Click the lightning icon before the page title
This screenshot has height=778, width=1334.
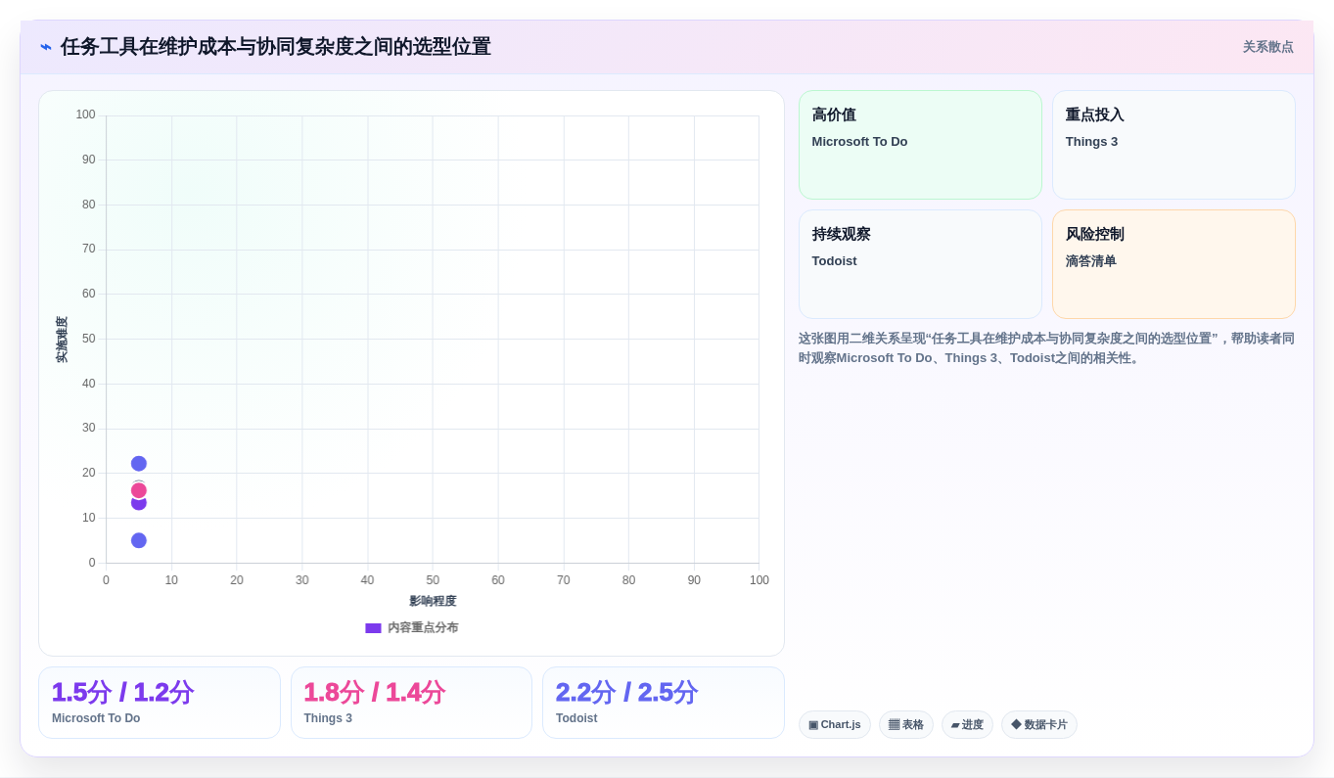point(46,47)
